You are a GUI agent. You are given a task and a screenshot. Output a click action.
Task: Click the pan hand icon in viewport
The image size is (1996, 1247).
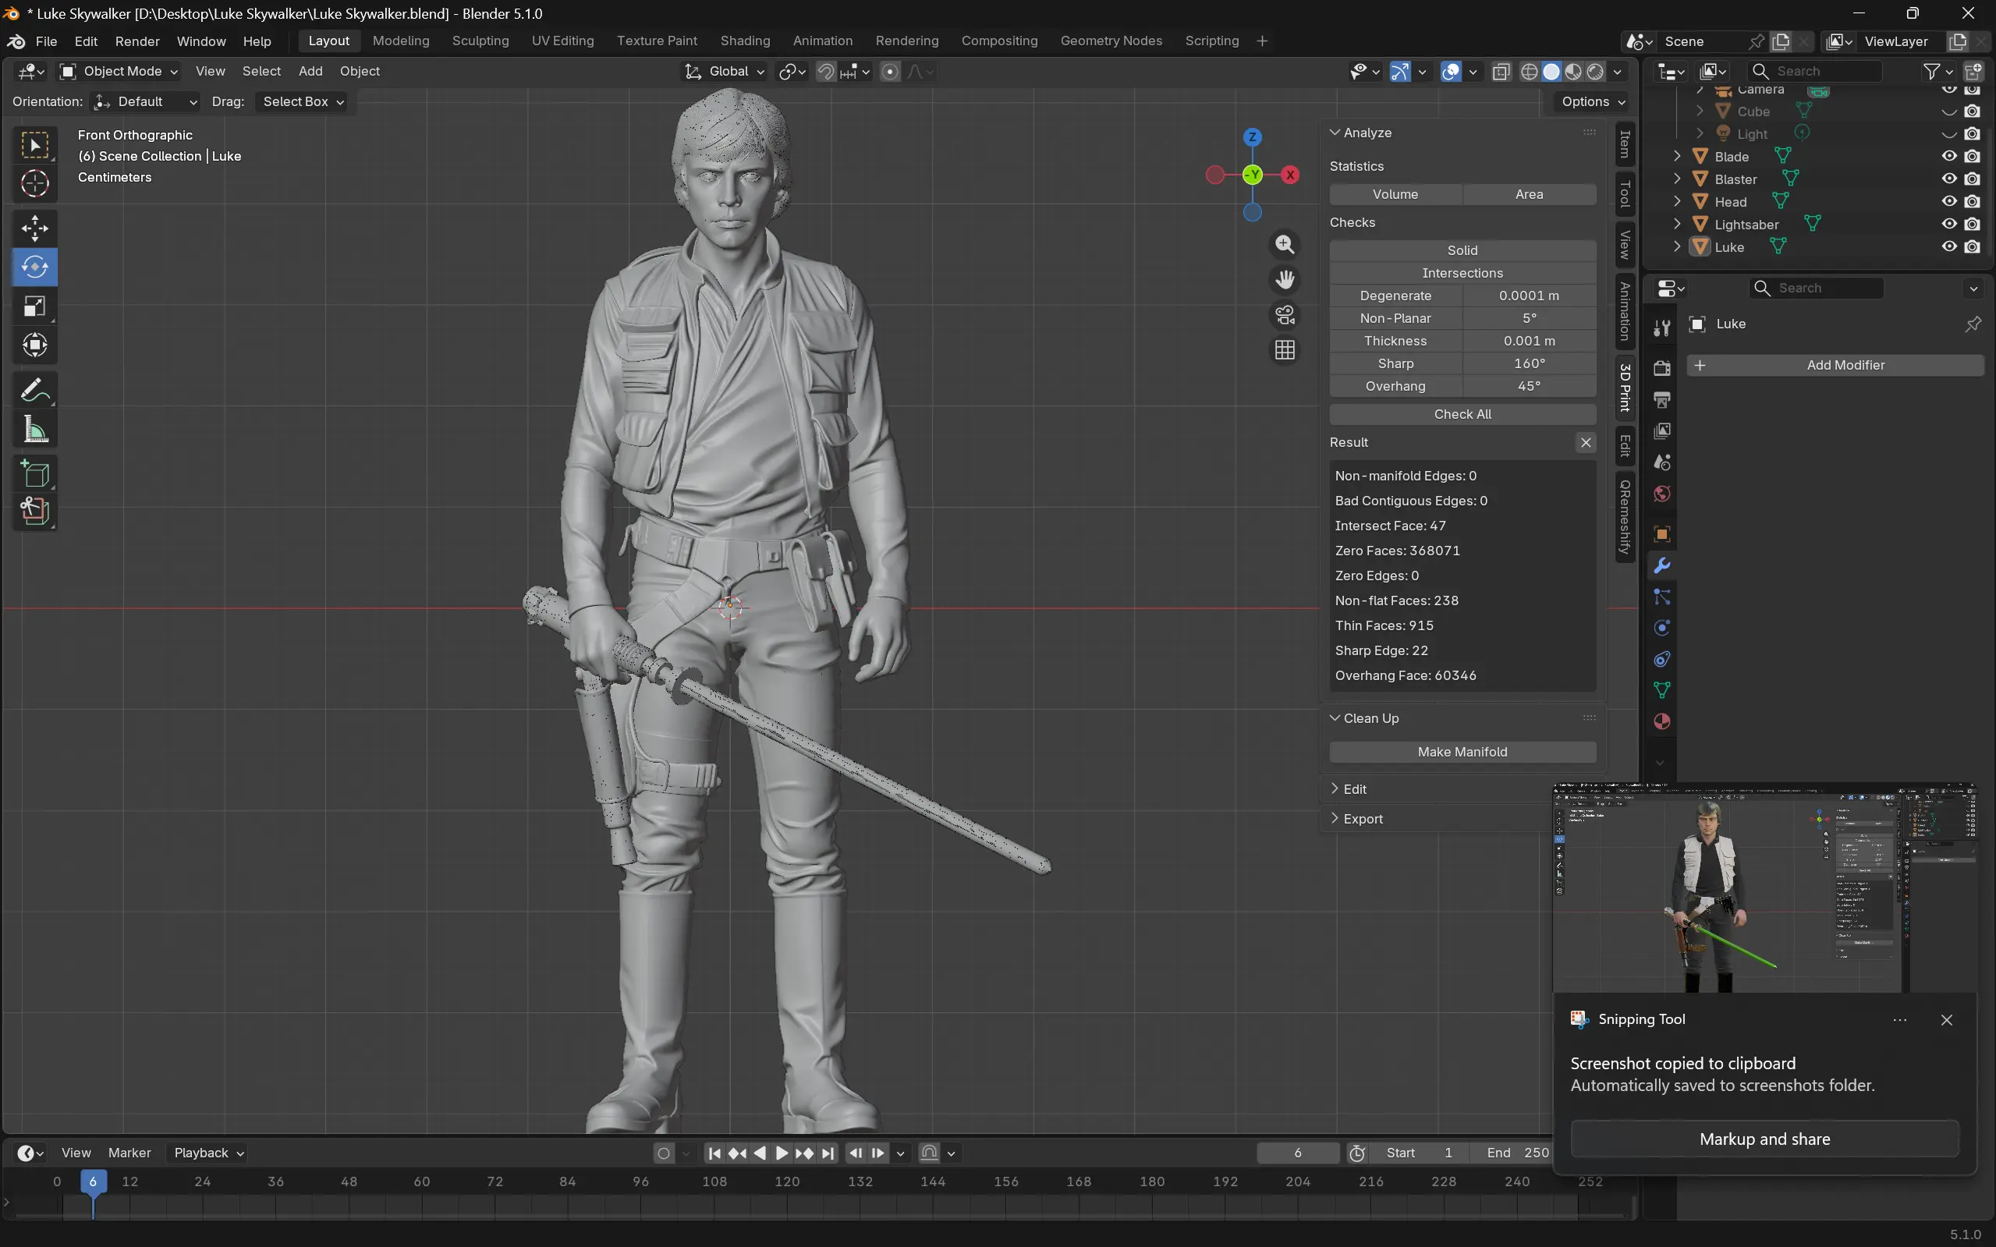(x=1285, y=280)
